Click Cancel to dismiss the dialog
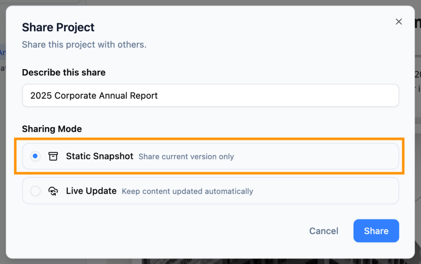This screenshot has width=421, height=264. tap(324, 231)
